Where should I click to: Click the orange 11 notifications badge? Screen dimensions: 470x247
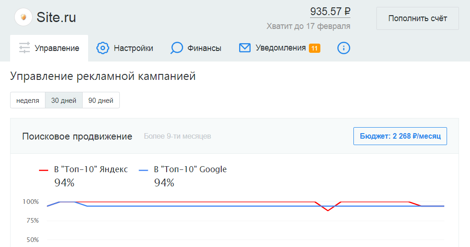(x=314, y=48)
